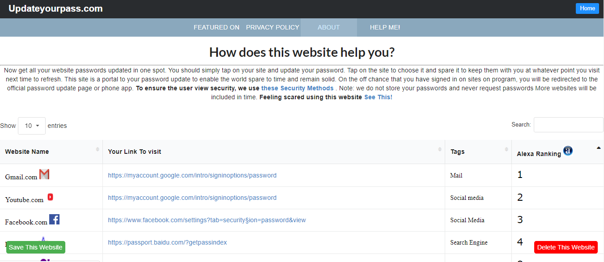This screenshot has width=604, height=262.
Task: Select the ABOUT navigation item
Action: (329, 27)
